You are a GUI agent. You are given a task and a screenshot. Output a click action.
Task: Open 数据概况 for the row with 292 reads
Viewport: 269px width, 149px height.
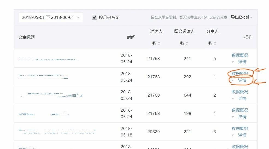pyautogui.click(x=240, y=74)
